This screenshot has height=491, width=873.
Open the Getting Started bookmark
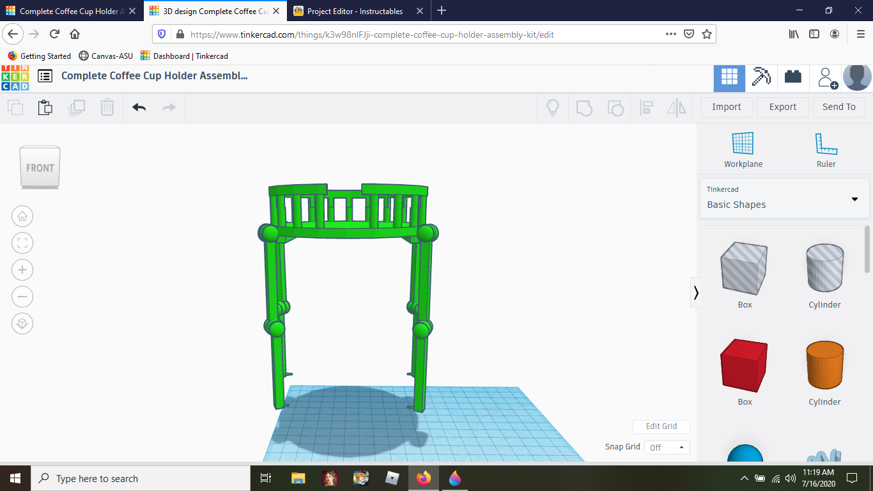40,56
